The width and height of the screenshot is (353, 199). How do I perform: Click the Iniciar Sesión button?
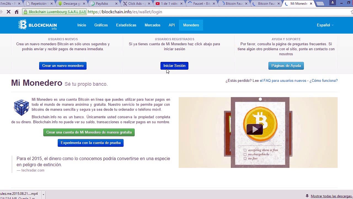tap(174, 66)
